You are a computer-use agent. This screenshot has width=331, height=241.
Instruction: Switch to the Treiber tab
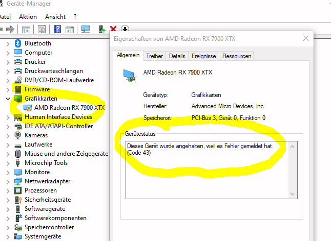(x=155, y=56)
